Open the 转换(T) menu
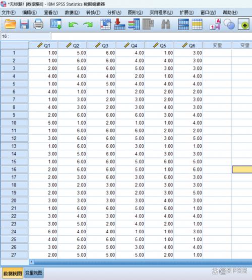The height and width of the screenshot is (280, 252). pyautogui.click(x=93, y=13)
